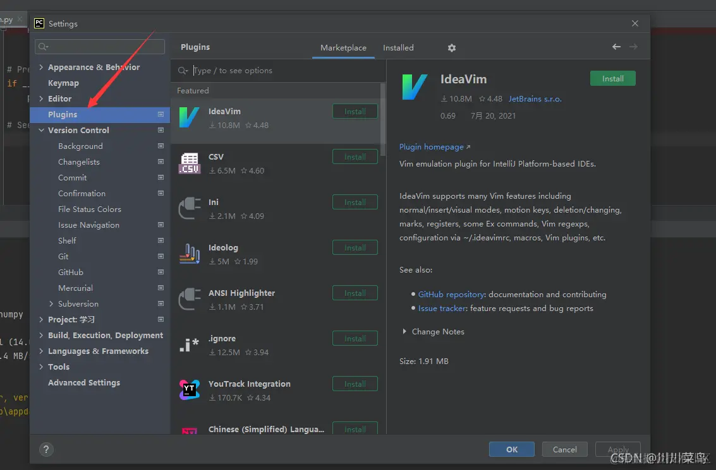The height and width of the screenshot is (470, 716).
Task: Click the search icon in settings search box
Action: pos(44,47)
